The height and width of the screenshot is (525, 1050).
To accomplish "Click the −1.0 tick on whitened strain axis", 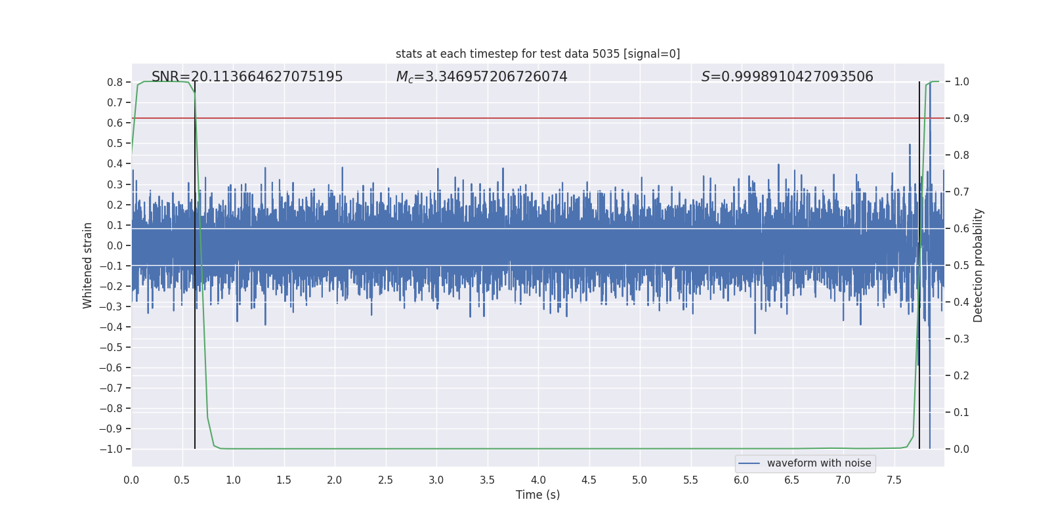I will coord(111,450).
